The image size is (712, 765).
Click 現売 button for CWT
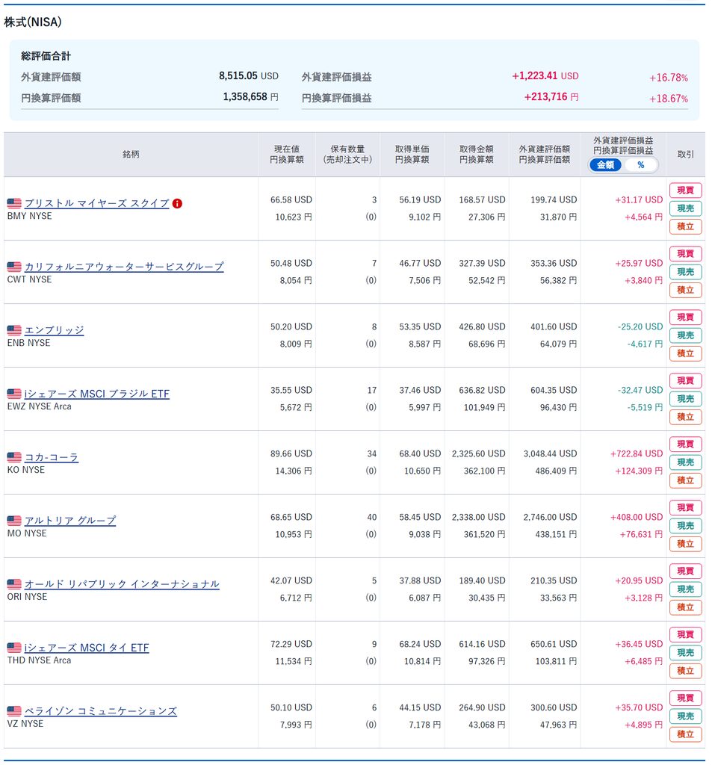(x=685, y=272)
